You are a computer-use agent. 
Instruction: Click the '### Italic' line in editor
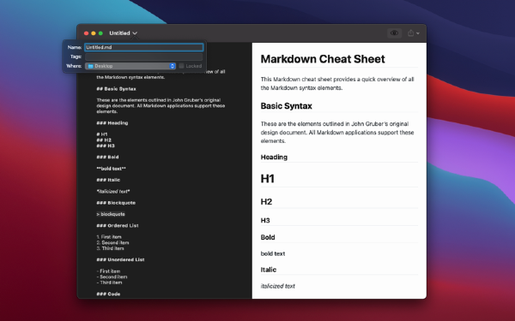coord(108,180)
